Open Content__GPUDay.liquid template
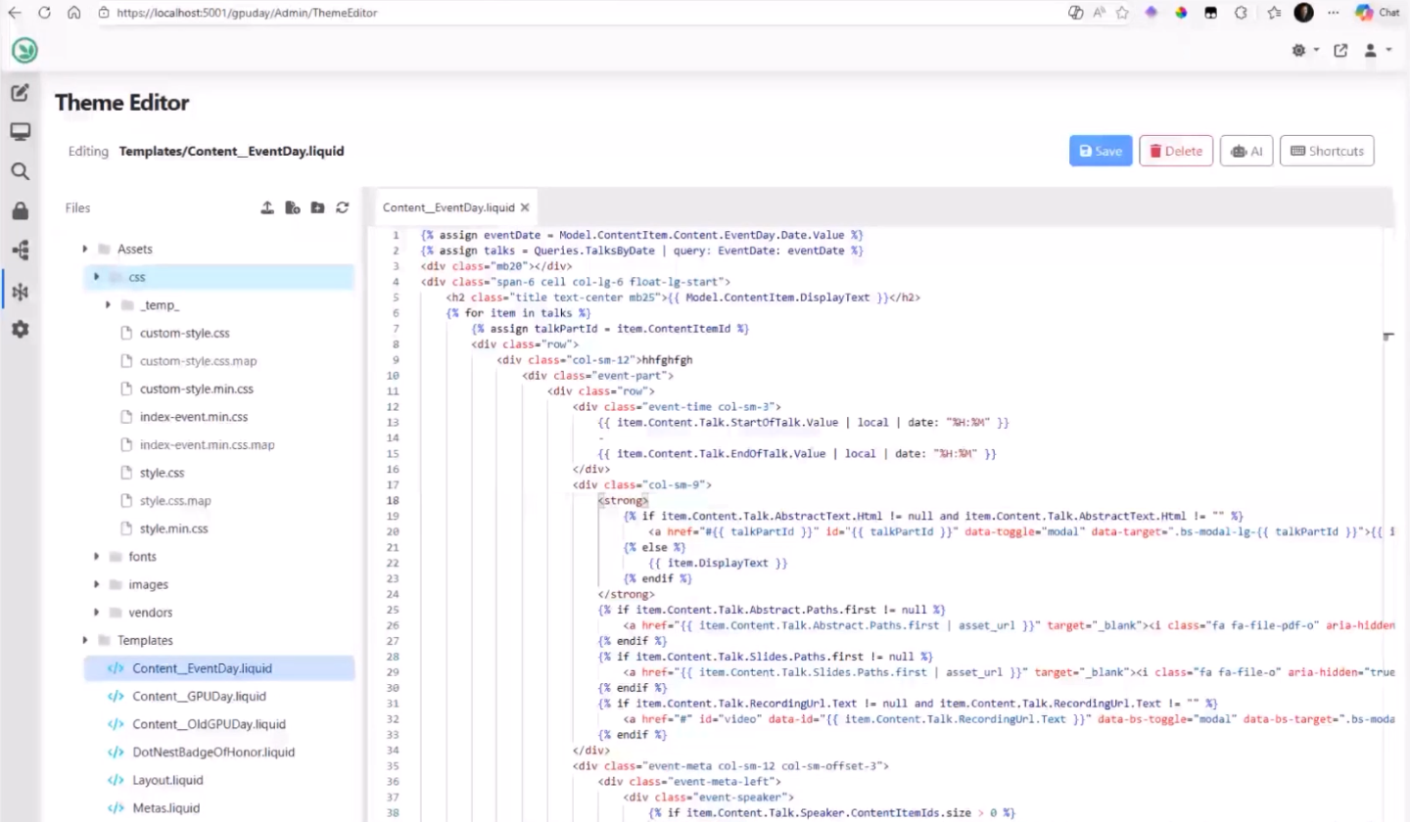Screen dimensions: 1410x822 200,697
